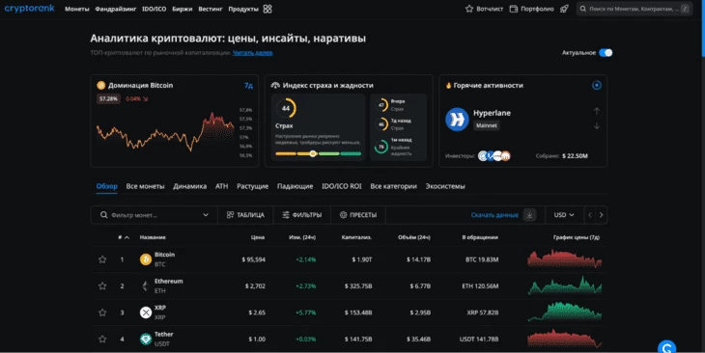705x353 pixels.
Task: Click the Скачать данные link
Action: coord(494,215)
